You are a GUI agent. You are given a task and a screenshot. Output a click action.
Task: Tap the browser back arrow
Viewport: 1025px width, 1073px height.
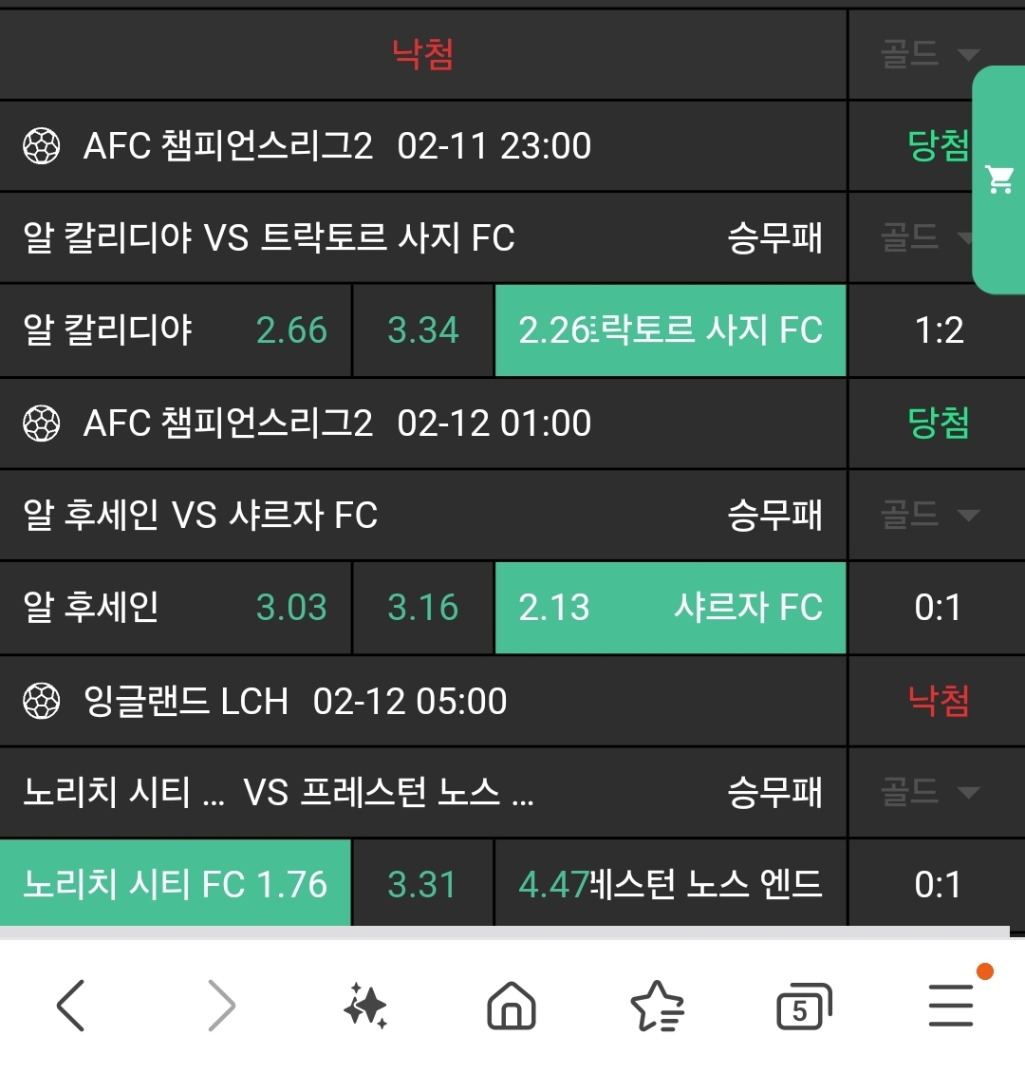[x=71, y=1005]
